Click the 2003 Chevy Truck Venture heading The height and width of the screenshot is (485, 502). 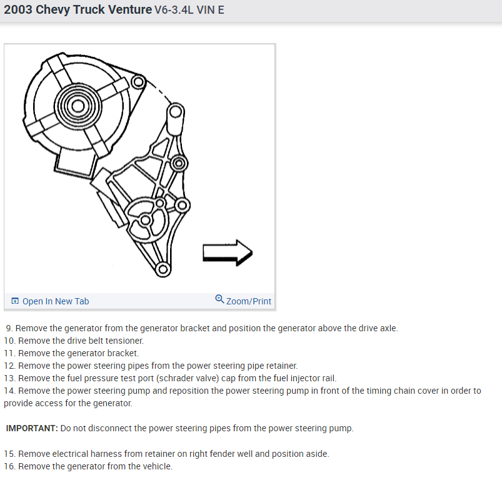[78, 9]
